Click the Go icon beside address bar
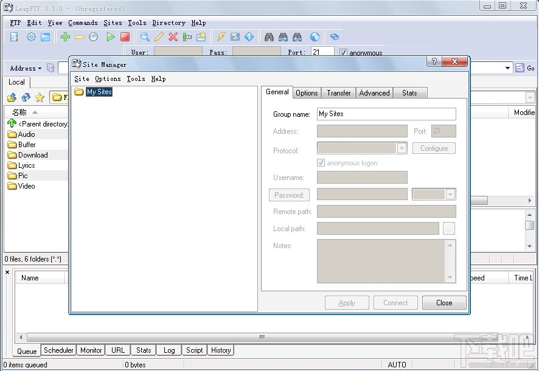 pyautogui.click(x=520, y=68)
